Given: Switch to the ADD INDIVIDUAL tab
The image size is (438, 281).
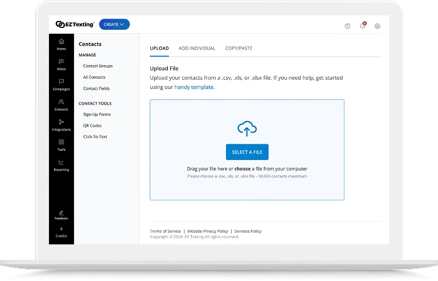Looking at the screenshot, I should point(197,48).
